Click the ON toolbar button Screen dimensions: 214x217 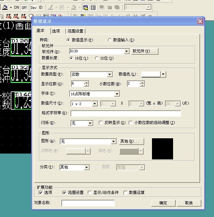[17, 7]
